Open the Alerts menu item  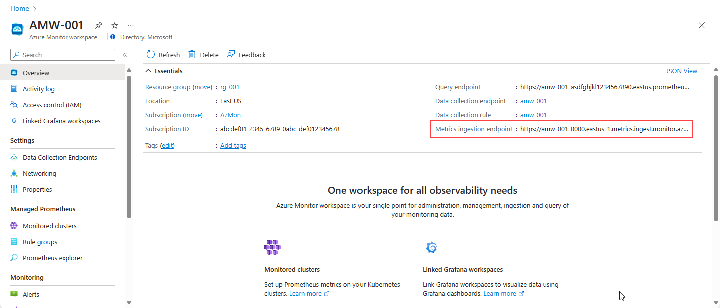click(x=63, y=294)
